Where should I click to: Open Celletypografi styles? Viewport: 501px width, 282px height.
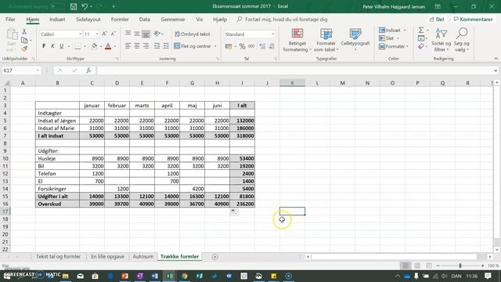click(x=355, y=40)
